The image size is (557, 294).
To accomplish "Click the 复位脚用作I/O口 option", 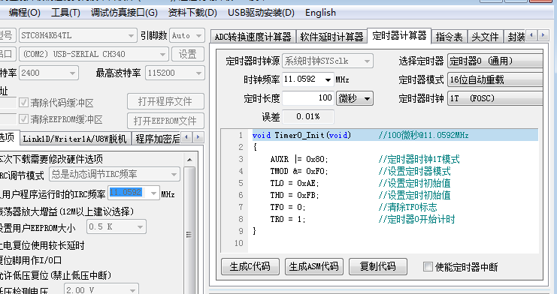I will tap(31, 260).
